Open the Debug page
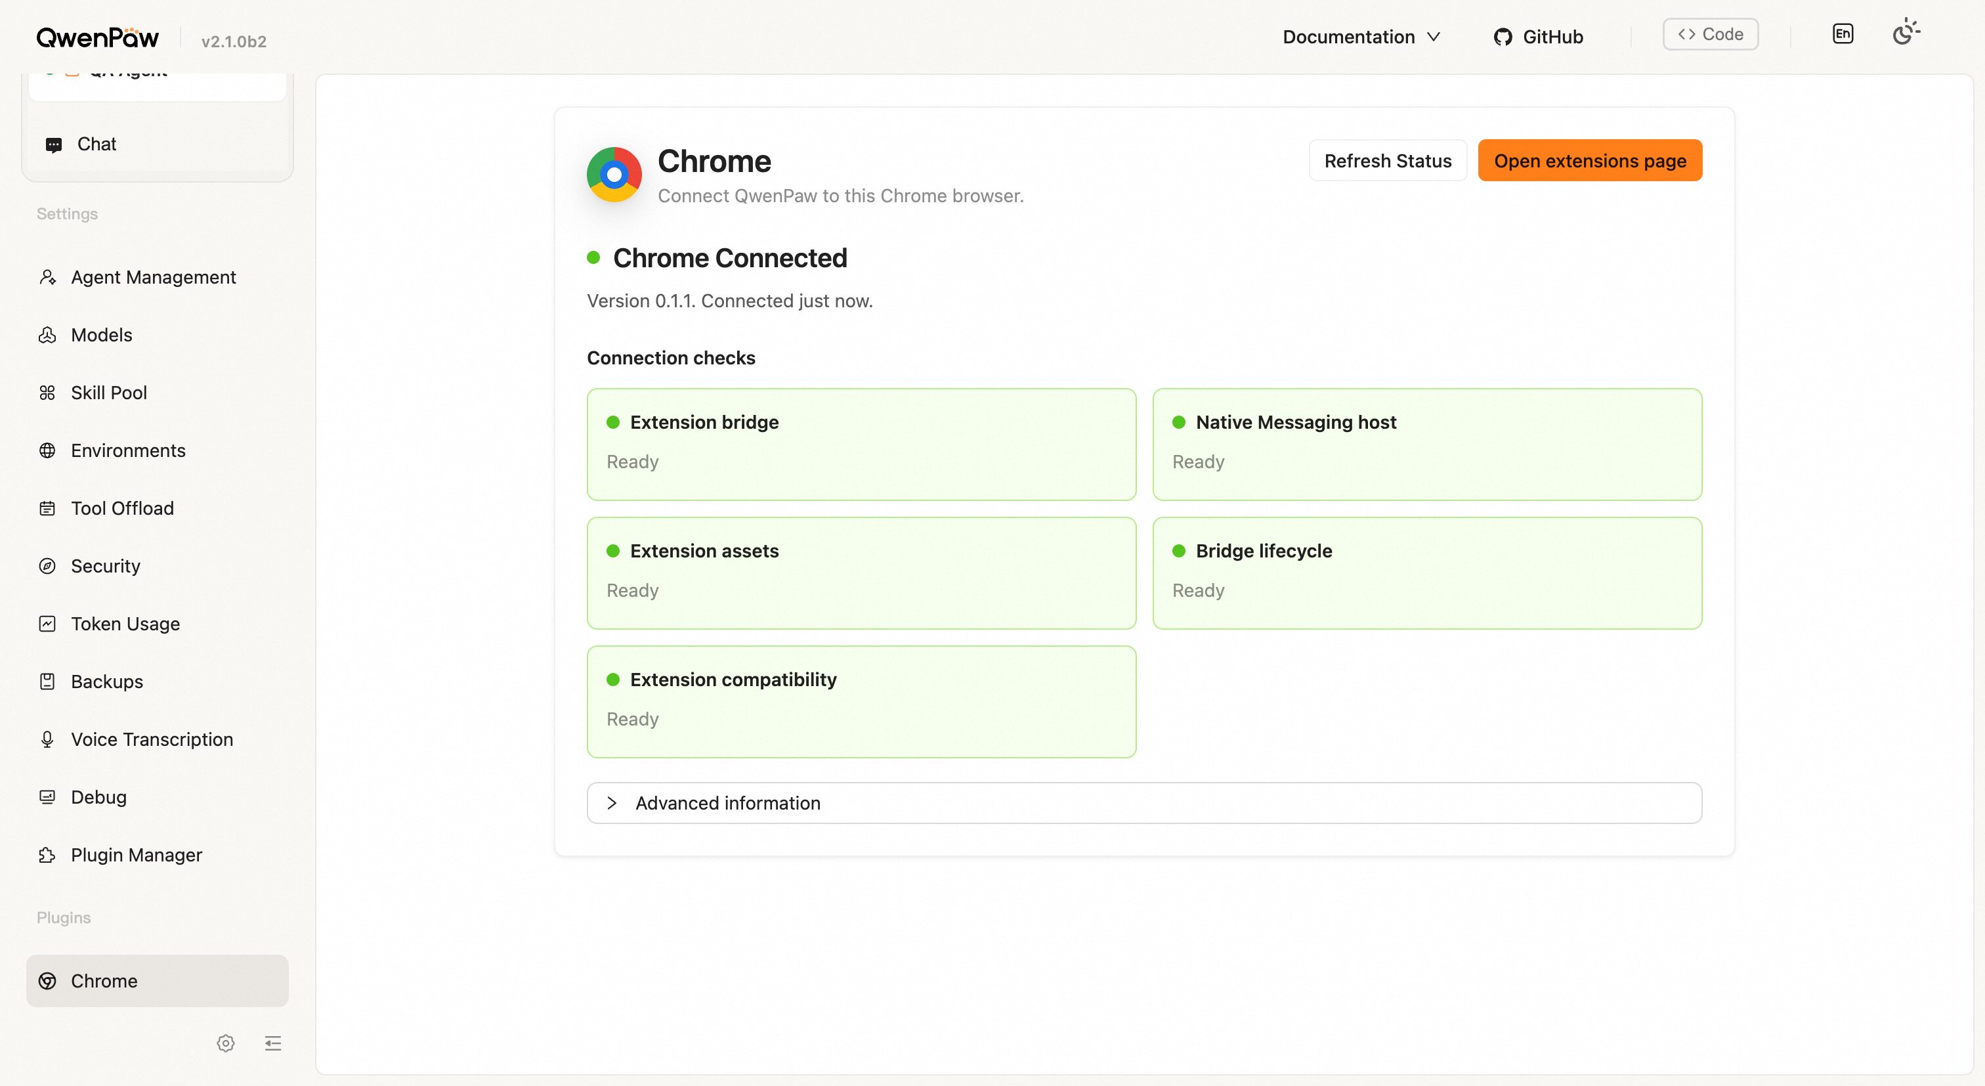Image resolution: width=1985 pixels, height=1086 pixels. [157, 798]
